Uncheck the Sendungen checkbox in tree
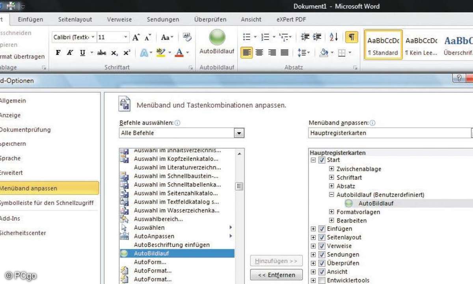 [322, 255]
